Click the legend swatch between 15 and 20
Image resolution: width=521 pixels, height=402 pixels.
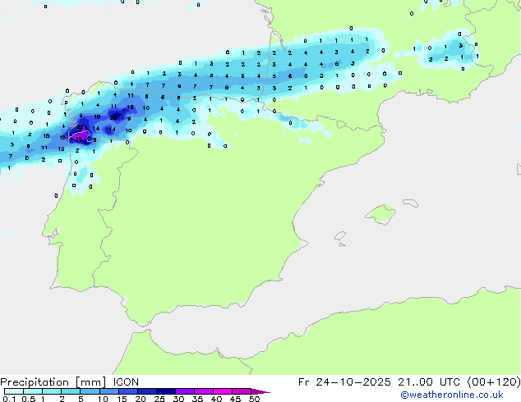127,391
